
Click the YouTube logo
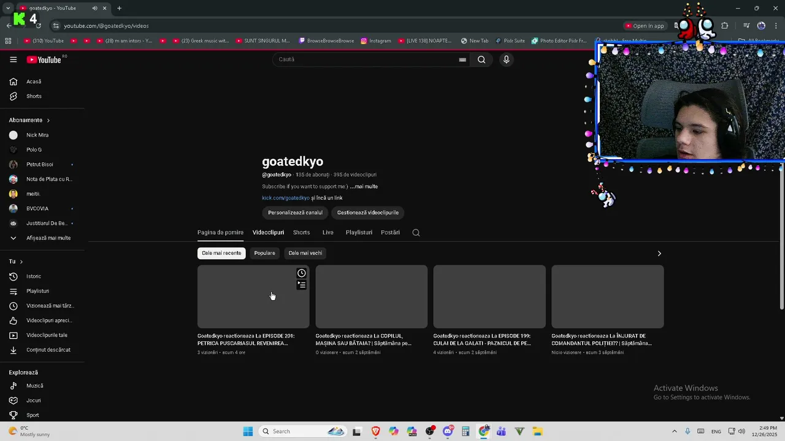(44, 59)
